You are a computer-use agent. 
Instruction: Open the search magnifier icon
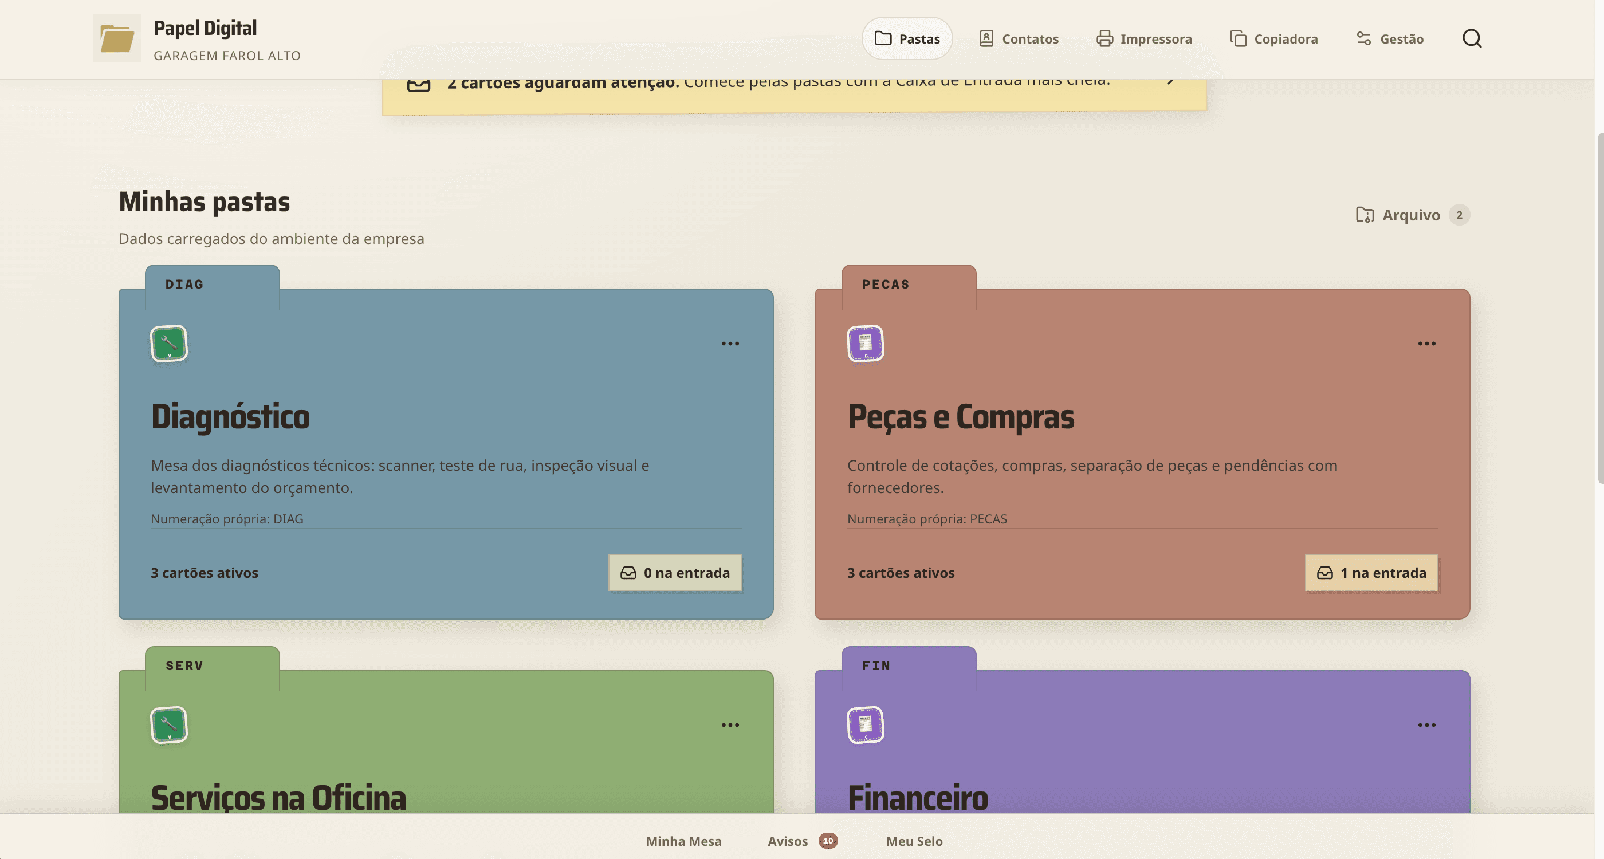tap(1471, 38)
